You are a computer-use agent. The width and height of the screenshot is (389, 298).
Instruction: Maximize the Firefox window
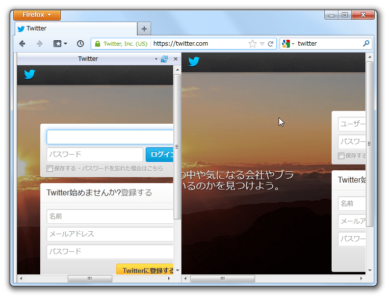tap(345, 15)
